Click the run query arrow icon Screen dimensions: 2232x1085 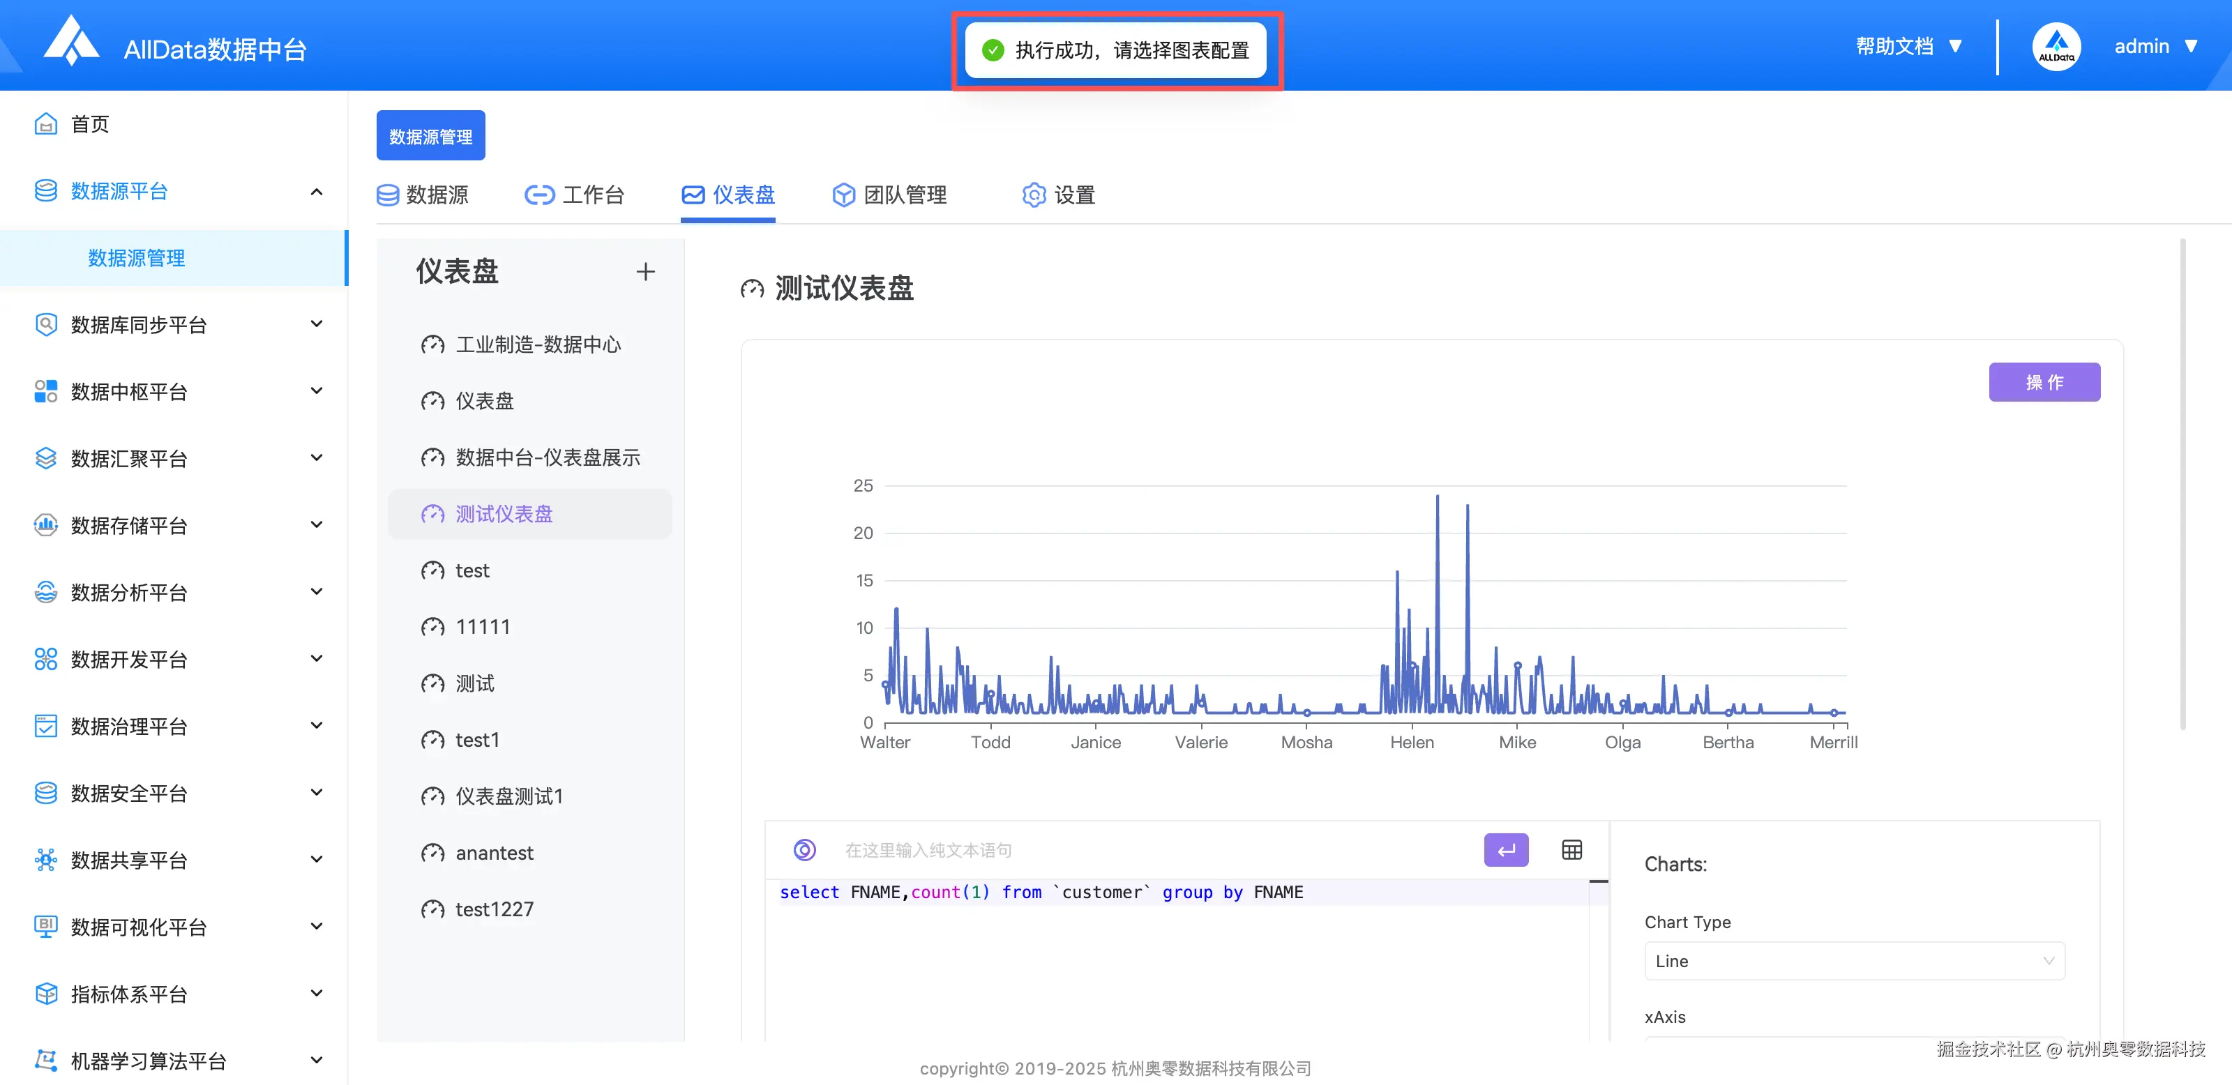point(1506,849)
